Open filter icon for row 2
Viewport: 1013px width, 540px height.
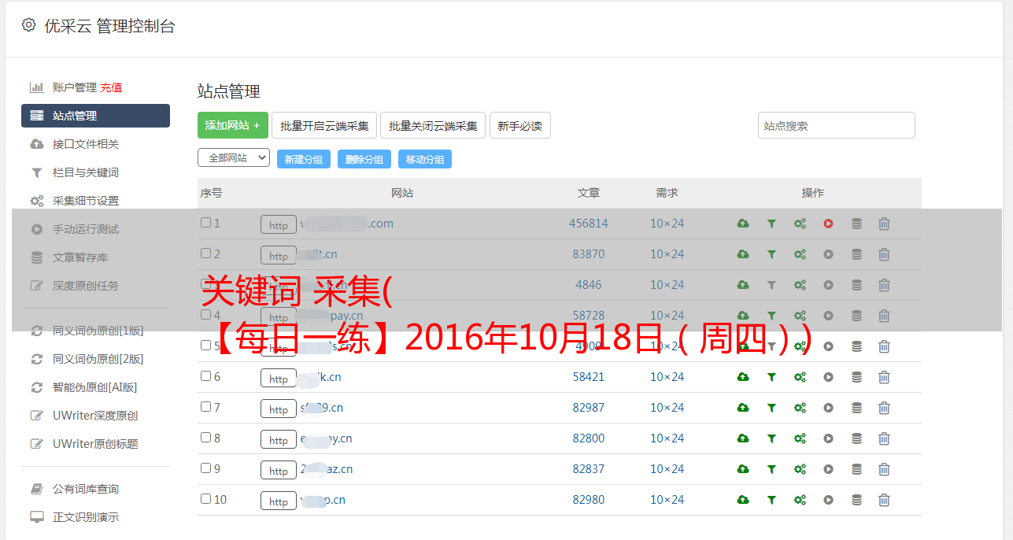[771, 254]
